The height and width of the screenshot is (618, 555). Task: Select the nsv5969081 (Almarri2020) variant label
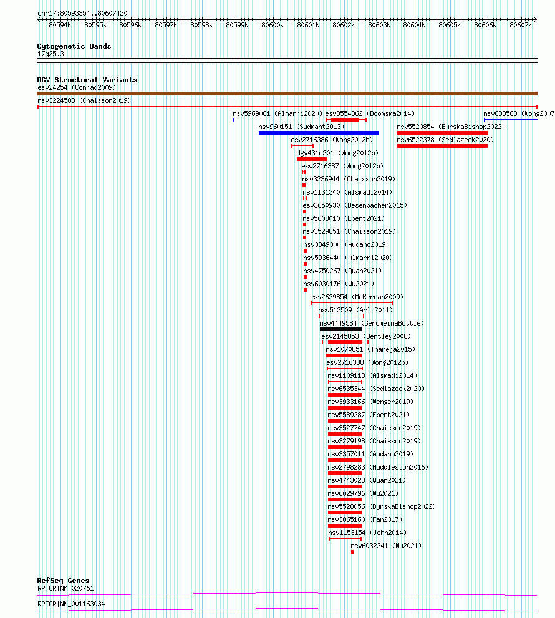[277, 113]
